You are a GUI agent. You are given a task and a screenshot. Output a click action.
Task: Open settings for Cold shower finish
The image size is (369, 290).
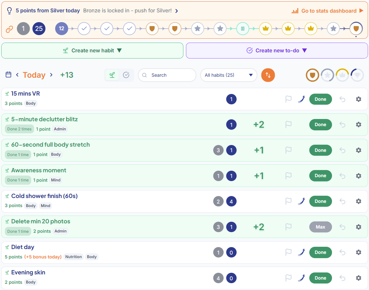pos(358,201)
